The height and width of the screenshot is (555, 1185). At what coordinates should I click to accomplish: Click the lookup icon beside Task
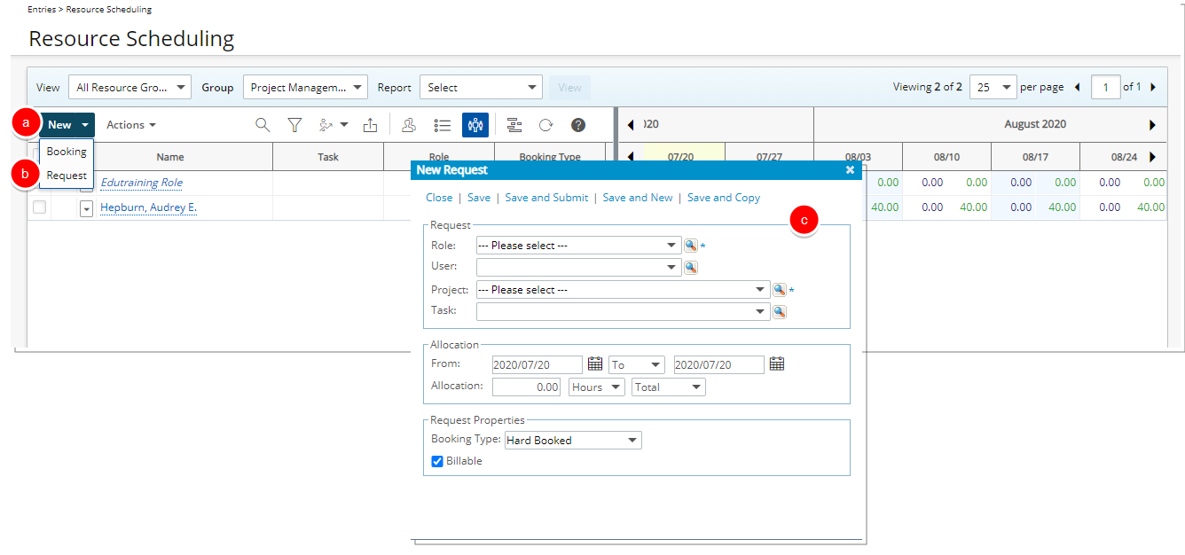[780, 311]
